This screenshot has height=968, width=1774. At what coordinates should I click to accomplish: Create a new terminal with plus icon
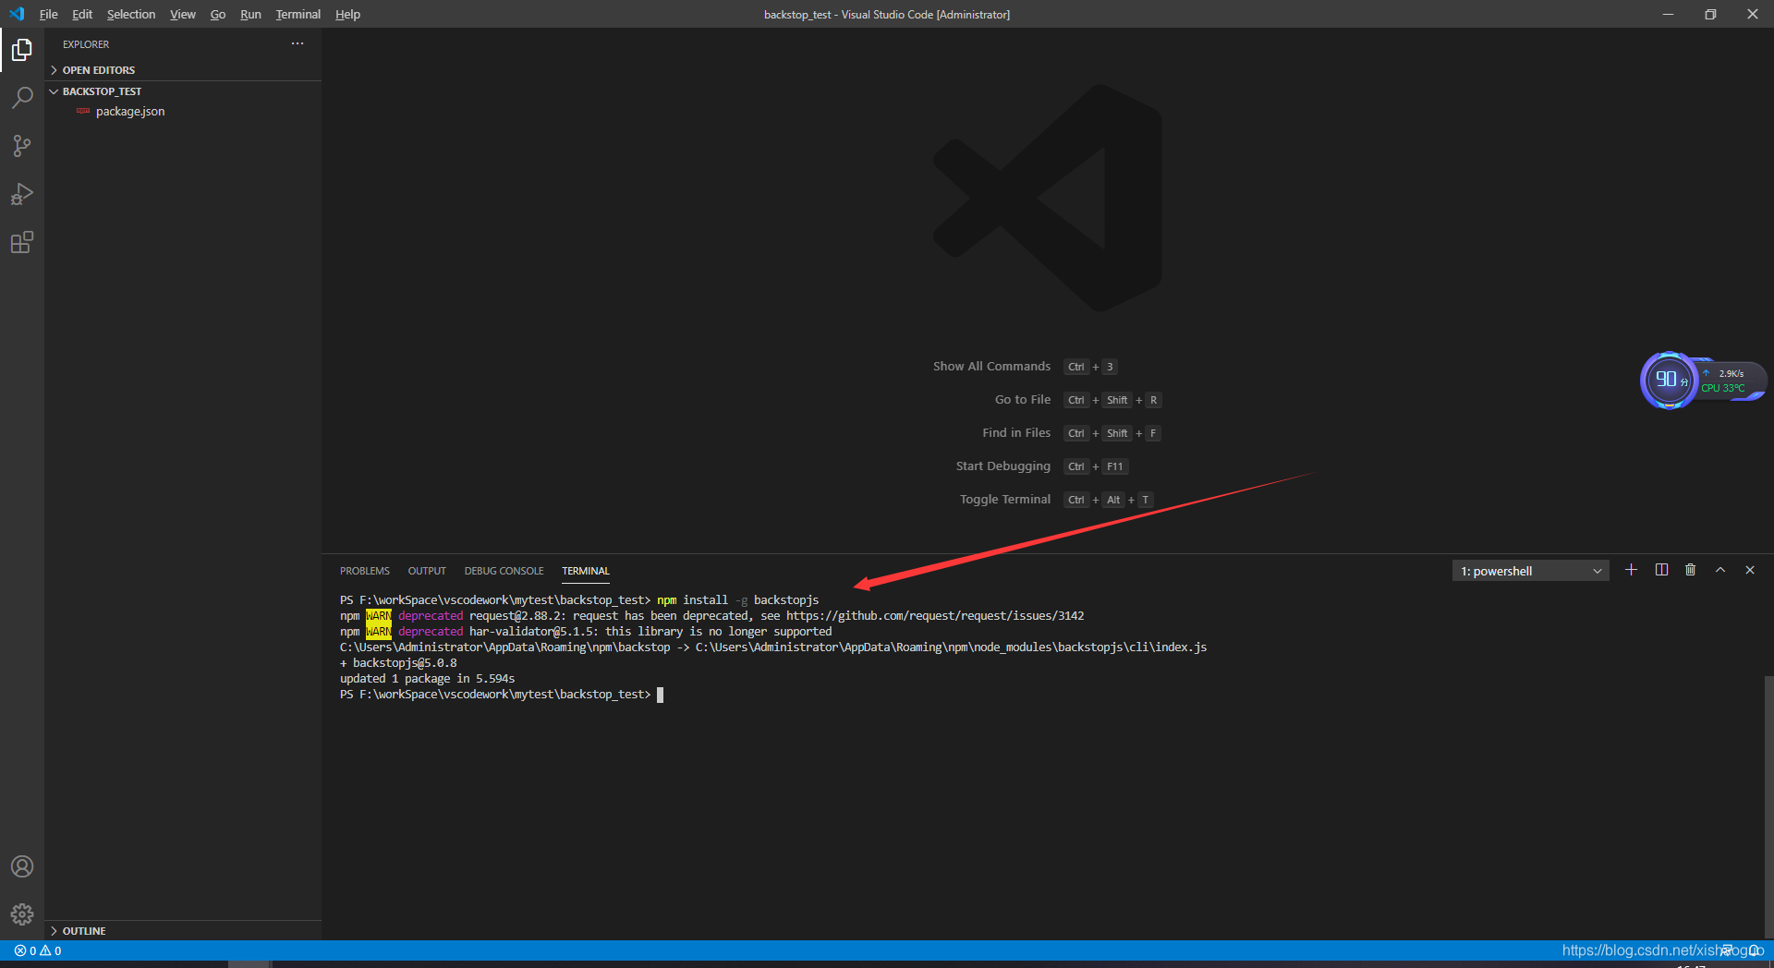pos(1631,570)
